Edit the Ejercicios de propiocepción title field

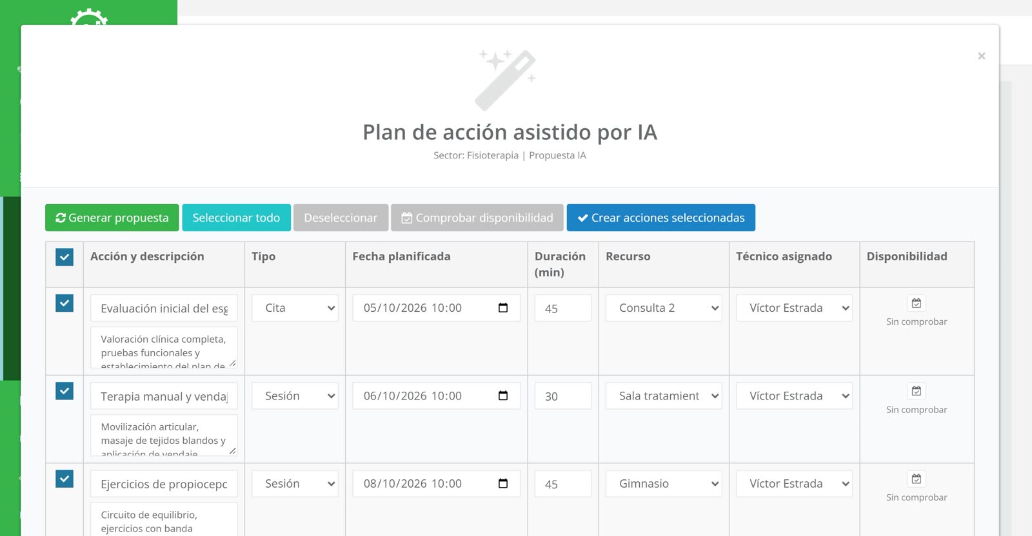[164, 484]
